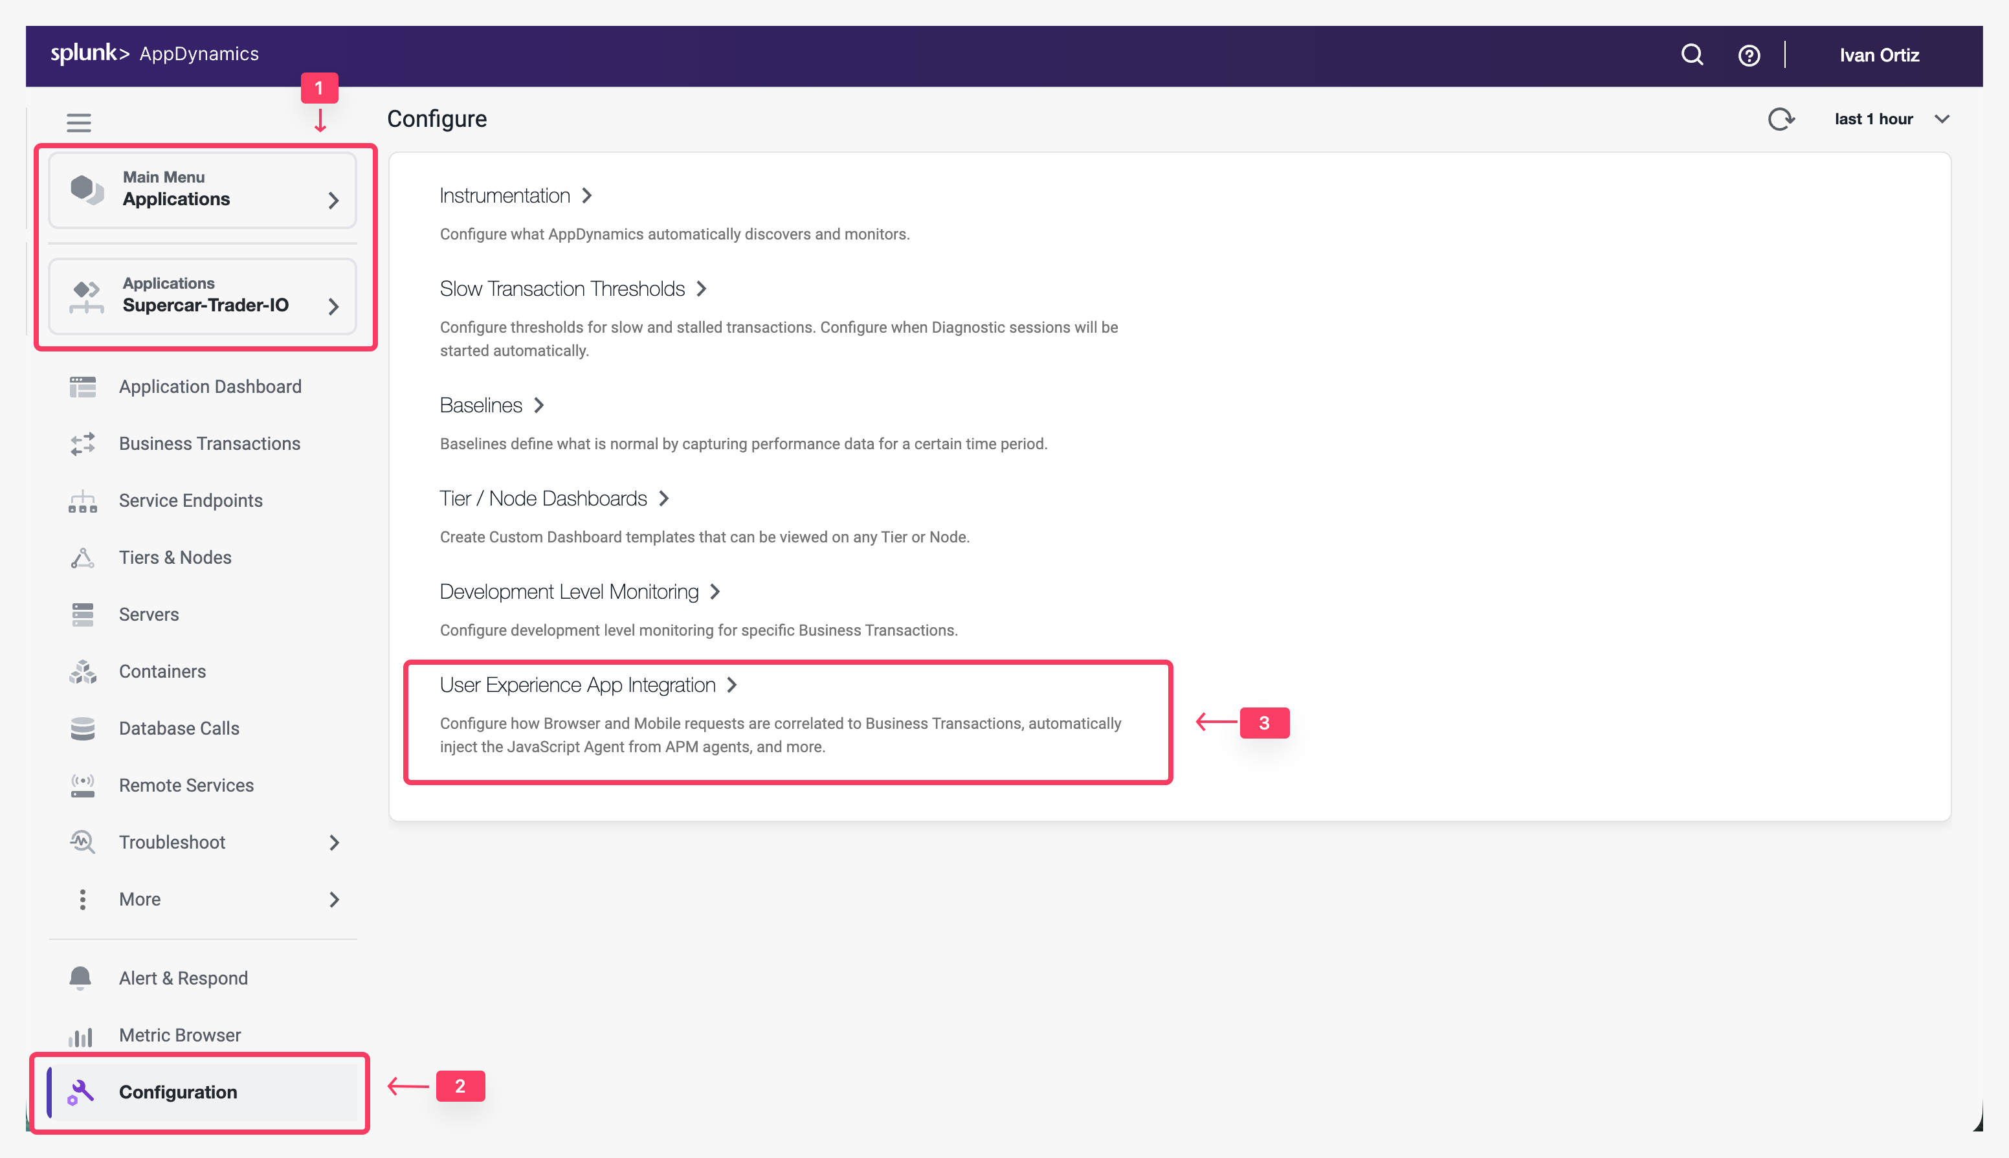Expand the Troubleshoot submenu
Viewport: 2009px width, 1158px height.
click(334, 842)
